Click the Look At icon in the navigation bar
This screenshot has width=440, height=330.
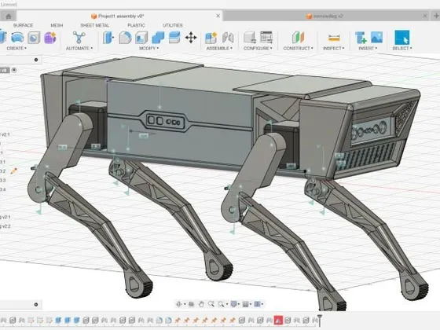[x=192, y=304]
